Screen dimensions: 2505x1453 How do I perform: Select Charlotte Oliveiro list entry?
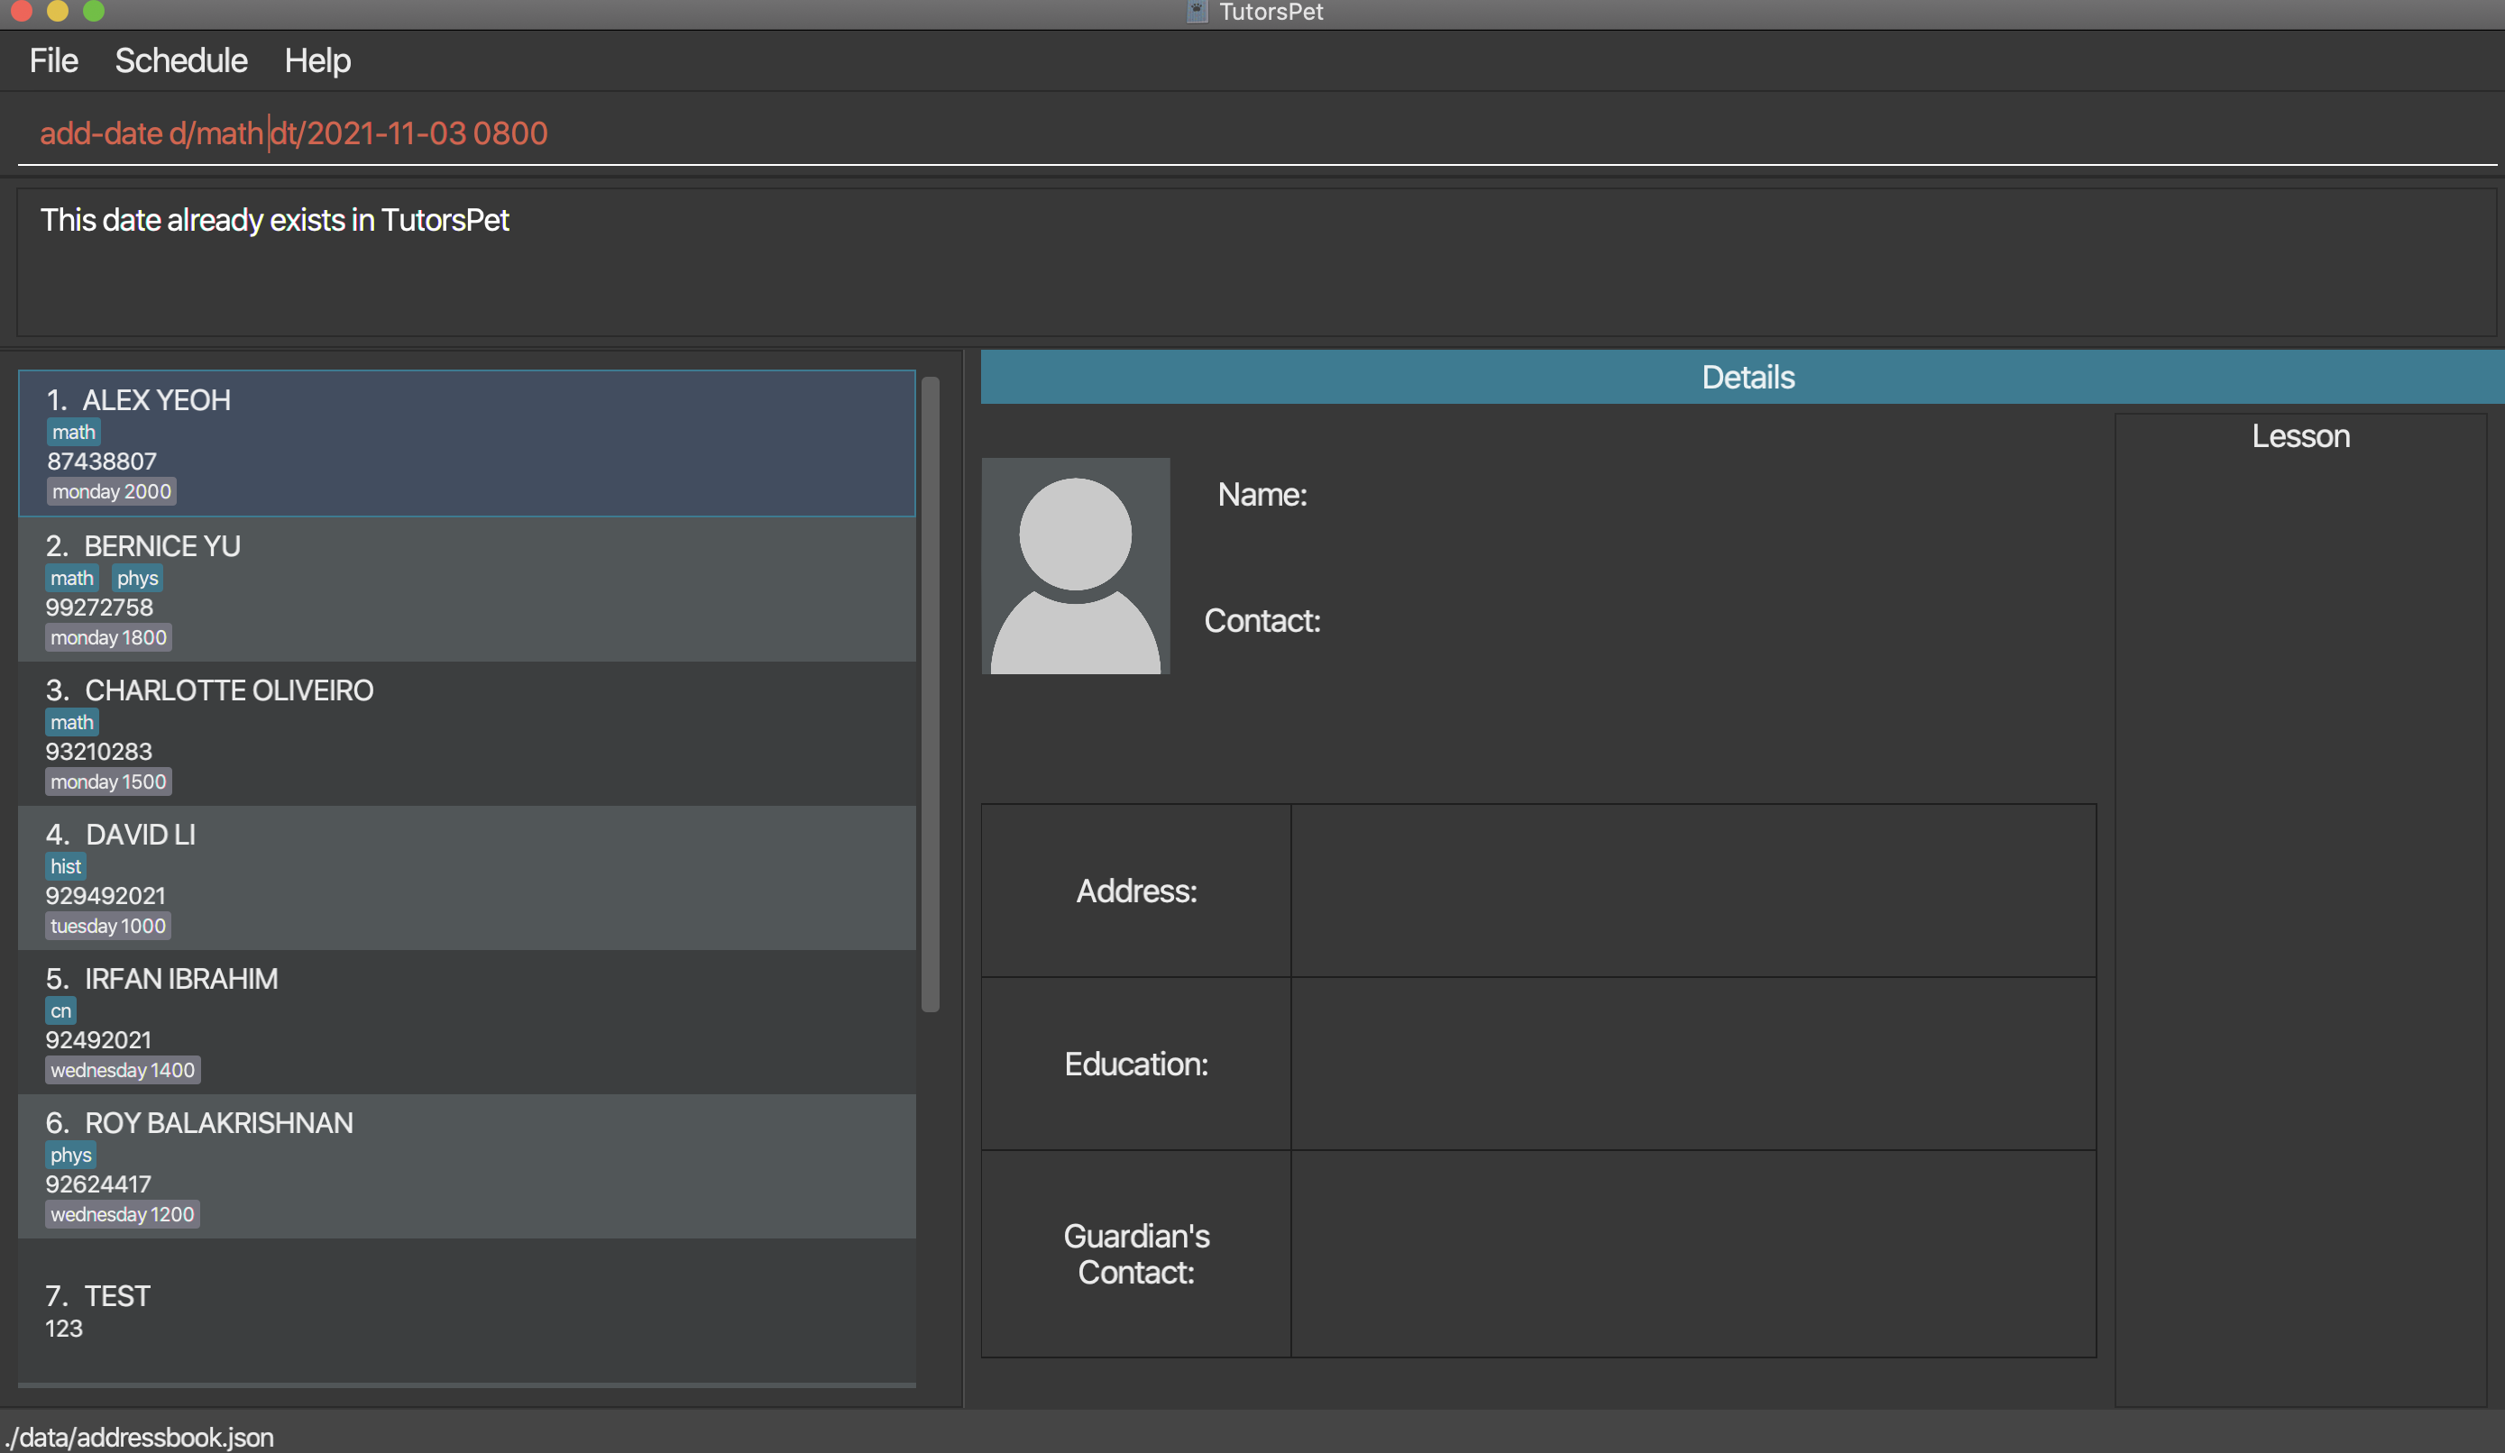(465, 734)
